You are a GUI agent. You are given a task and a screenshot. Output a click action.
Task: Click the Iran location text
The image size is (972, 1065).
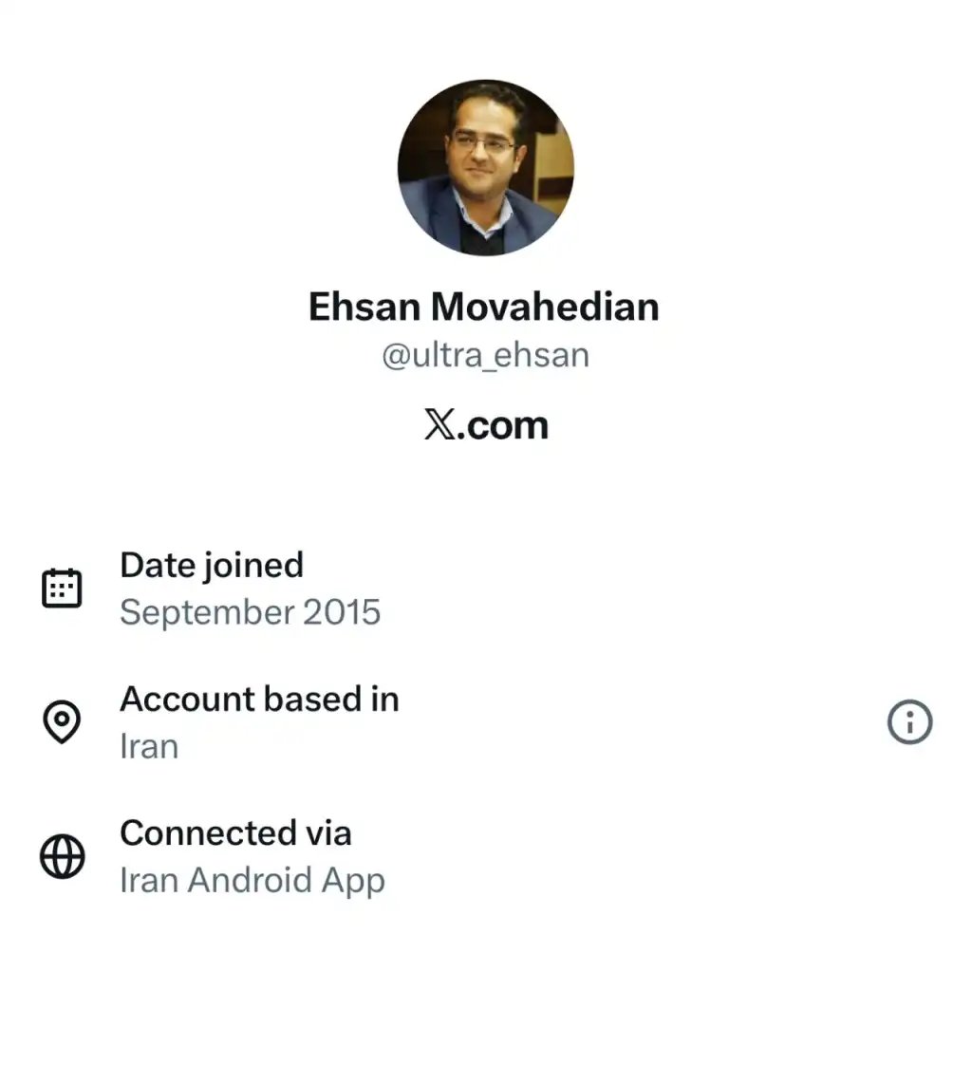click(148, 746)
